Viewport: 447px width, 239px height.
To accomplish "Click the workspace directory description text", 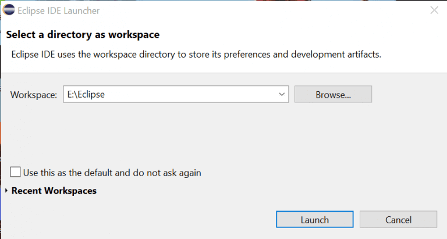I will (x=196, y=54).
